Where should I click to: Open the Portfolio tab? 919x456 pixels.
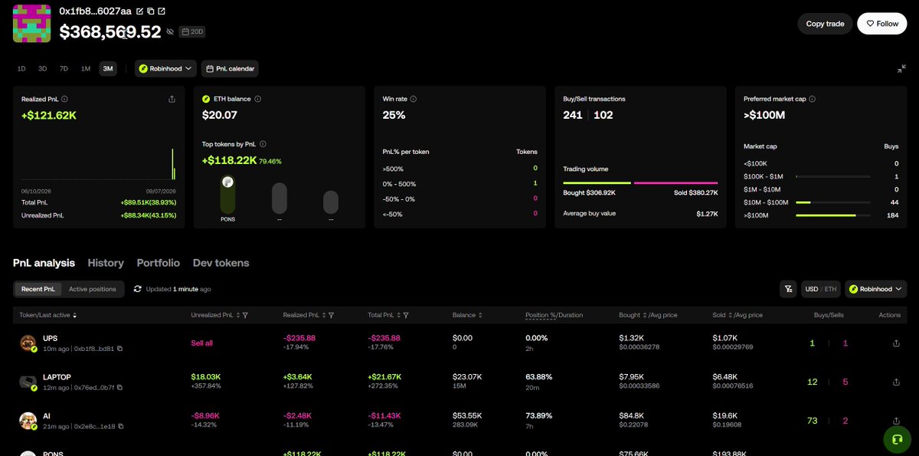[159, 263]
